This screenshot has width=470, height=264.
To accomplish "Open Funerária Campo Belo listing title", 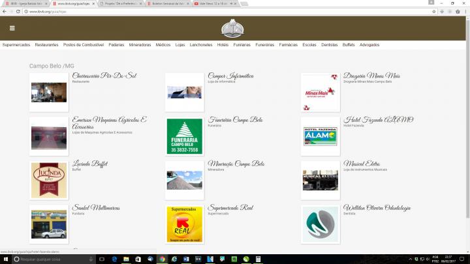I will (x=235, y=120).
